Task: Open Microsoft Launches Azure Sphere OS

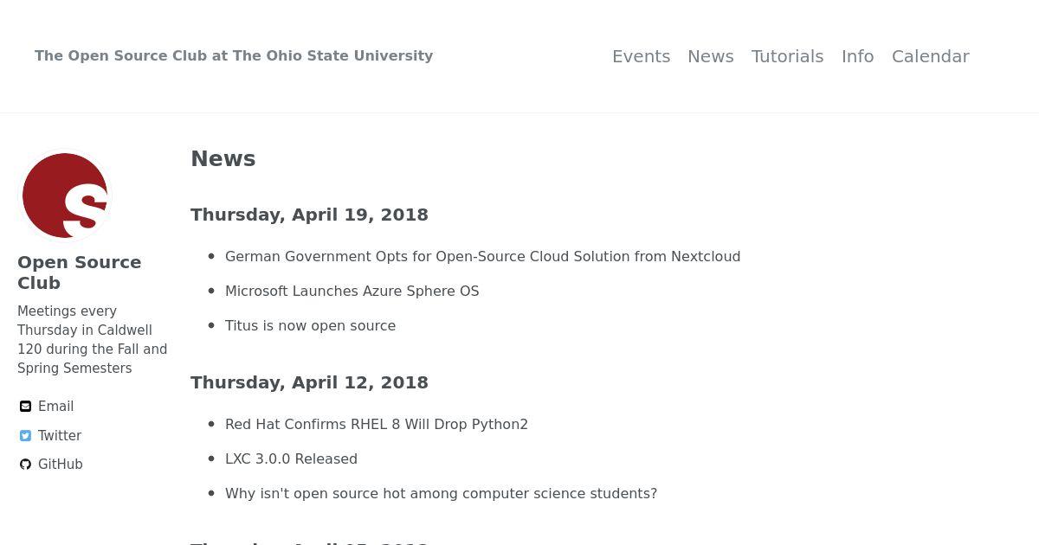Action: [352, 291]
